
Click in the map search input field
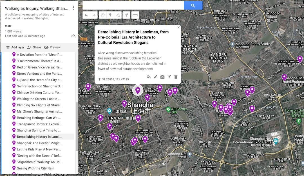[133, 5]
